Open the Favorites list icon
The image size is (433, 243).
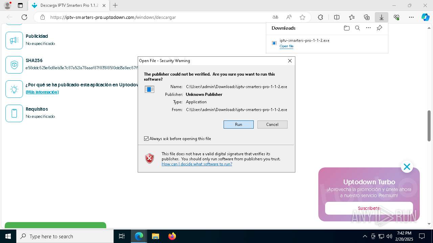[352, 17]
